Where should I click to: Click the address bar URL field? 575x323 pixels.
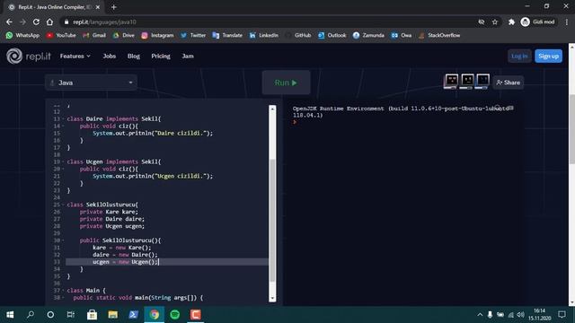(x=270, y=22)
